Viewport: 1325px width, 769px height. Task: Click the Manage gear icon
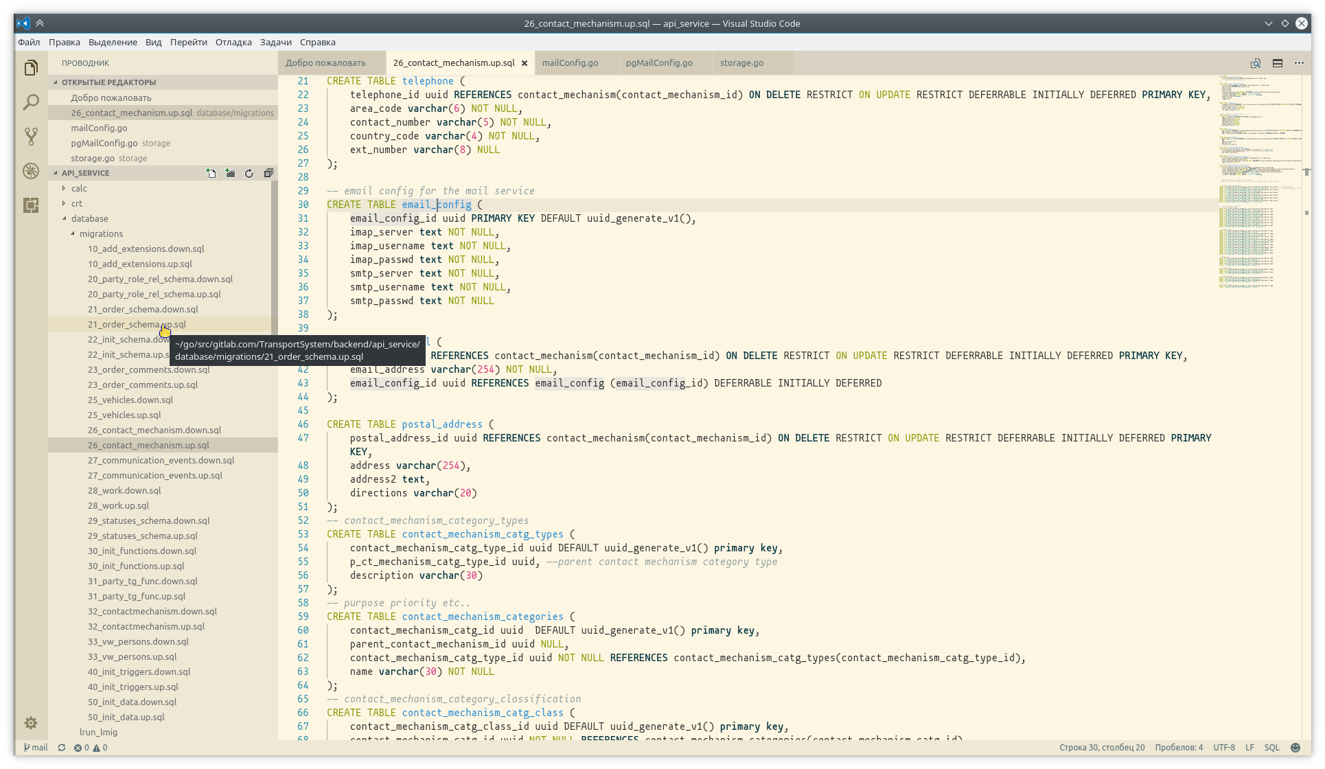31,723
